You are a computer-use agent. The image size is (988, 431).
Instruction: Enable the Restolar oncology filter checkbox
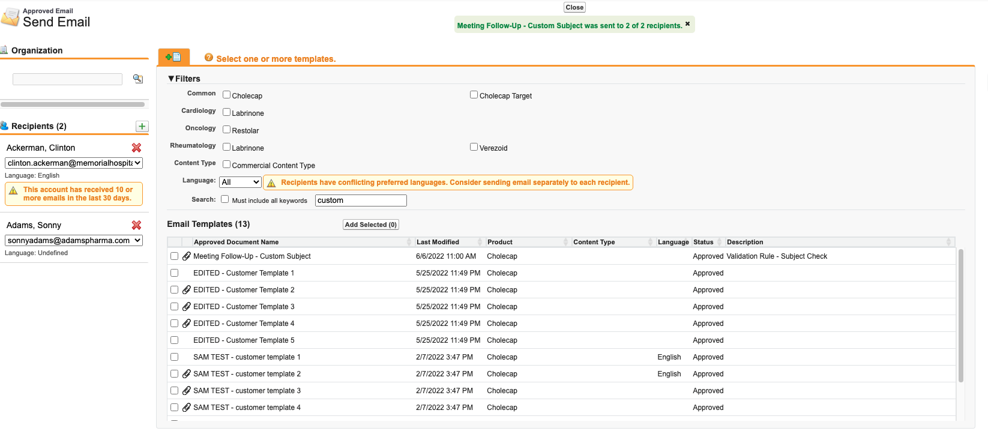tap(227, 130)
